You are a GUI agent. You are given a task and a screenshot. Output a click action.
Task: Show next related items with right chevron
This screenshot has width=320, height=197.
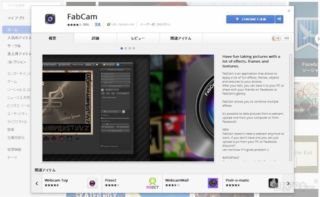[x=289, y=184]
